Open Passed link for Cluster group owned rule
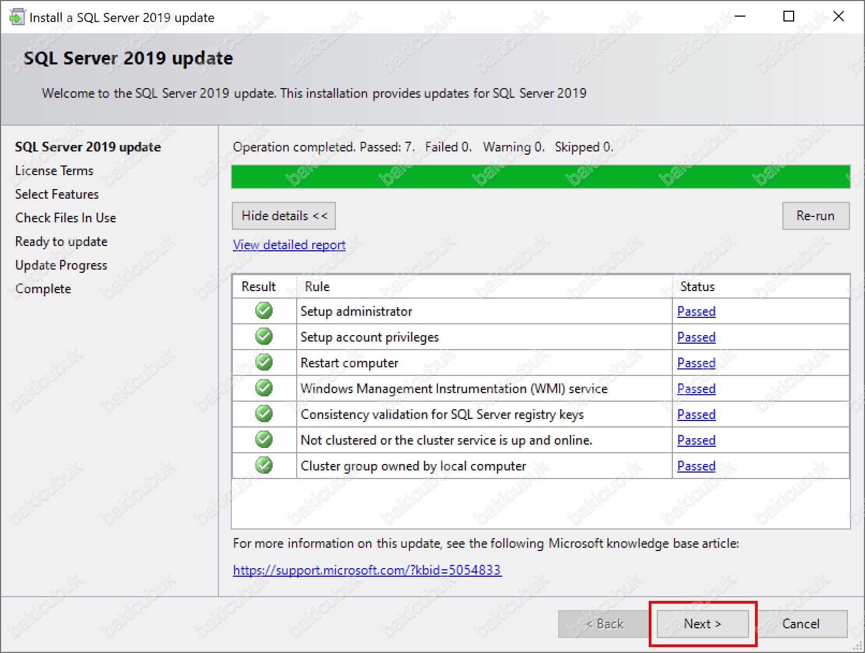 tap(697, 466)
